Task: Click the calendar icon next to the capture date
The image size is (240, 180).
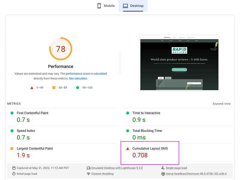Action: (13, 168)
